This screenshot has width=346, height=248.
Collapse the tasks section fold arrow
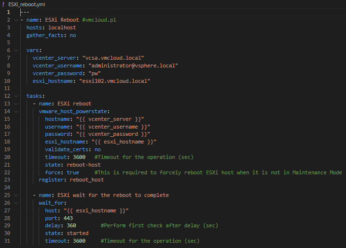click(x=16, y=96)
